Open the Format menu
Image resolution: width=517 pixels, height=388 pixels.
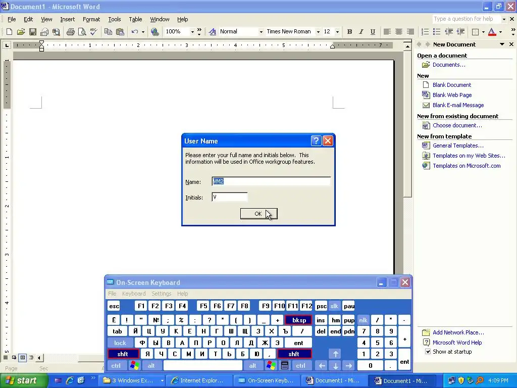tap(91, 19)
